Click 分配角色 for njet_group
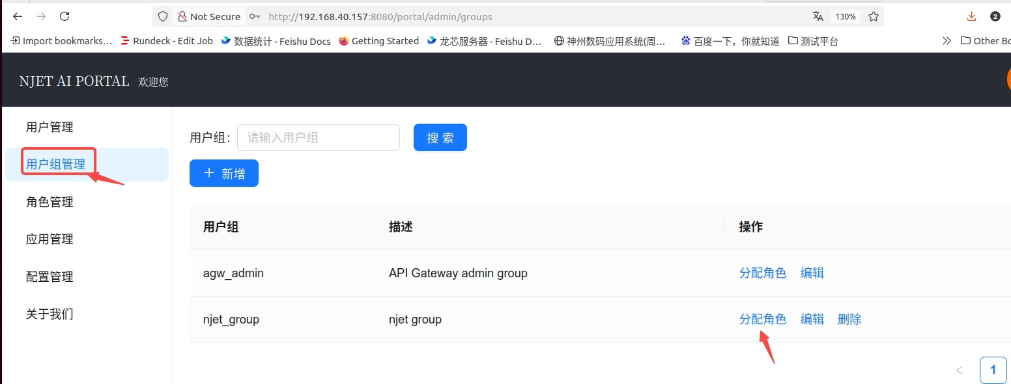 762,319
